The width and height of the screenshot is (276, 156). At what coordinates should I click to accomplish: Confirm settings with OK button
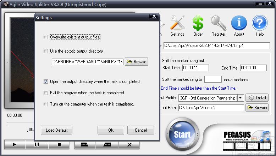111,130
